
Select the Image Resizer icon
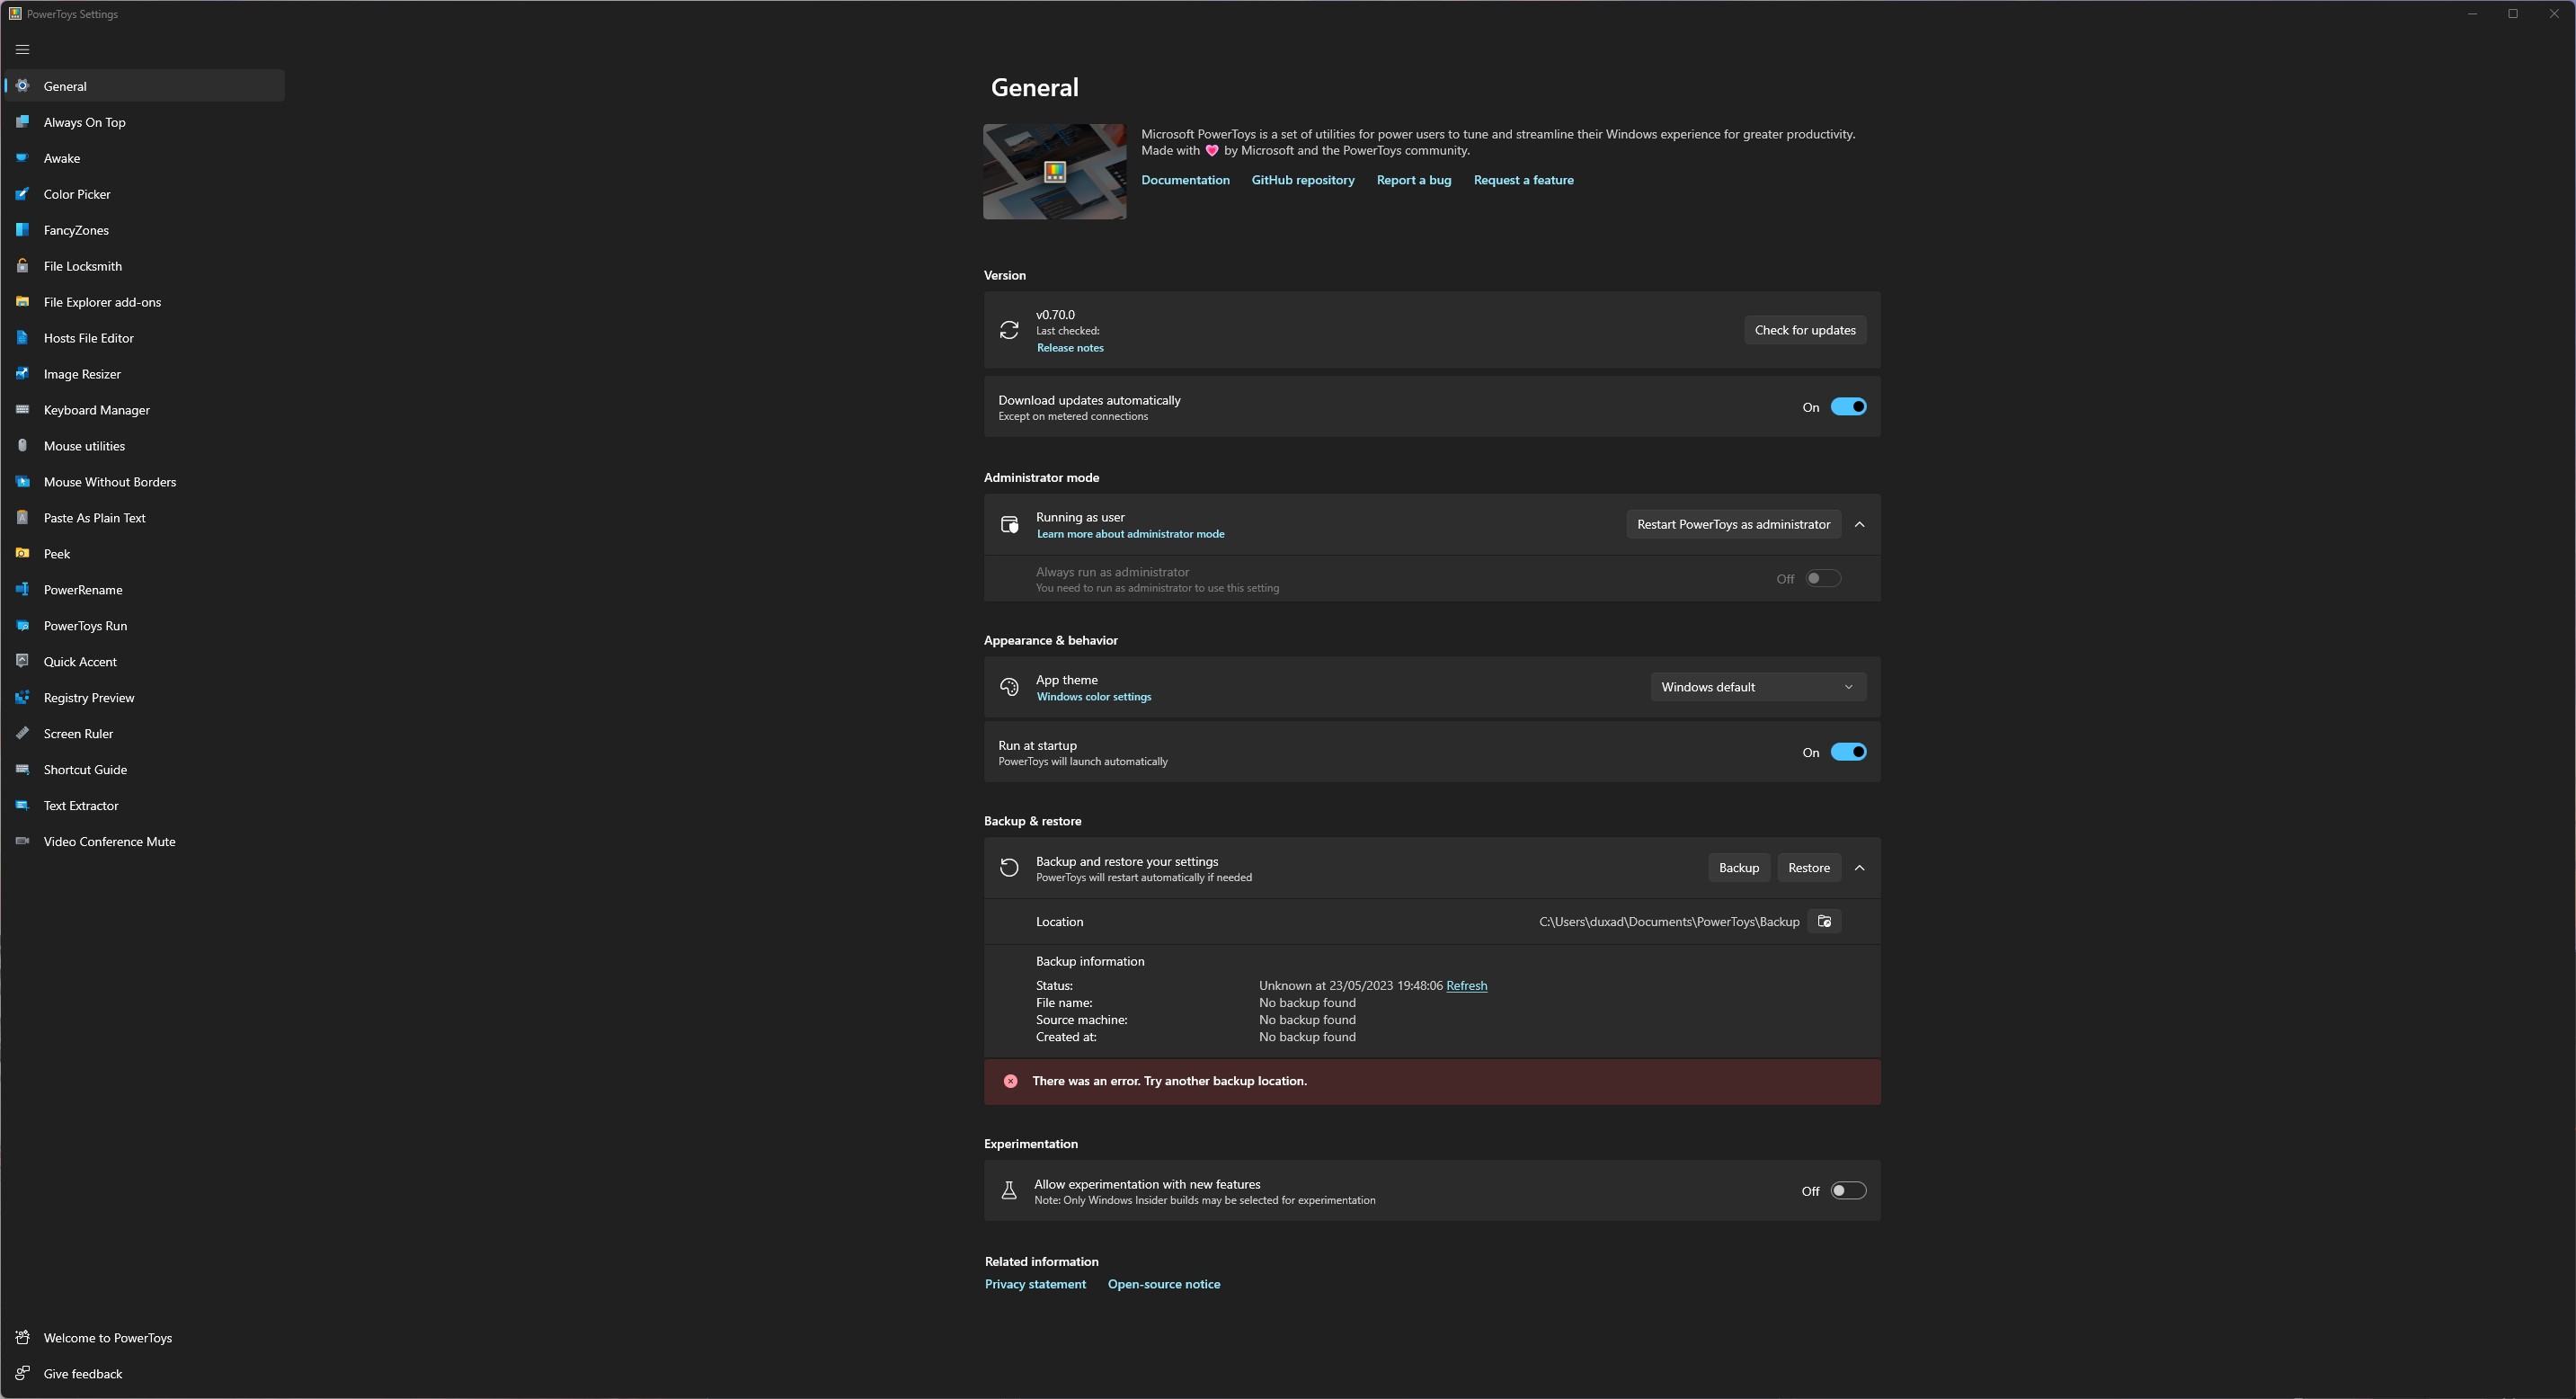(22, 374)
